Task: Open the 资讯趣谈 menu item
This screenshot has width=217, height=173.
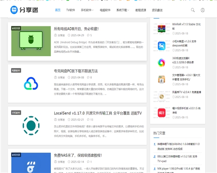Action: pos(157,10)
